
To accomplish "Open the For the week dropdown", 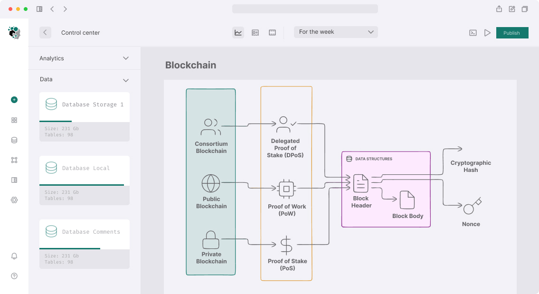I will [x=336, y=32].
